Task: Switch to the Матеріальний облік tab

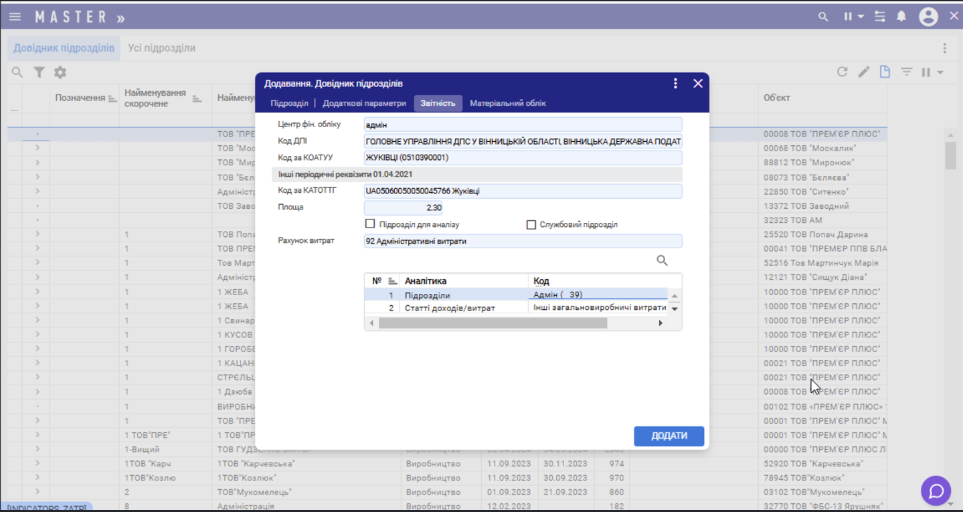Action: point(507,103)
